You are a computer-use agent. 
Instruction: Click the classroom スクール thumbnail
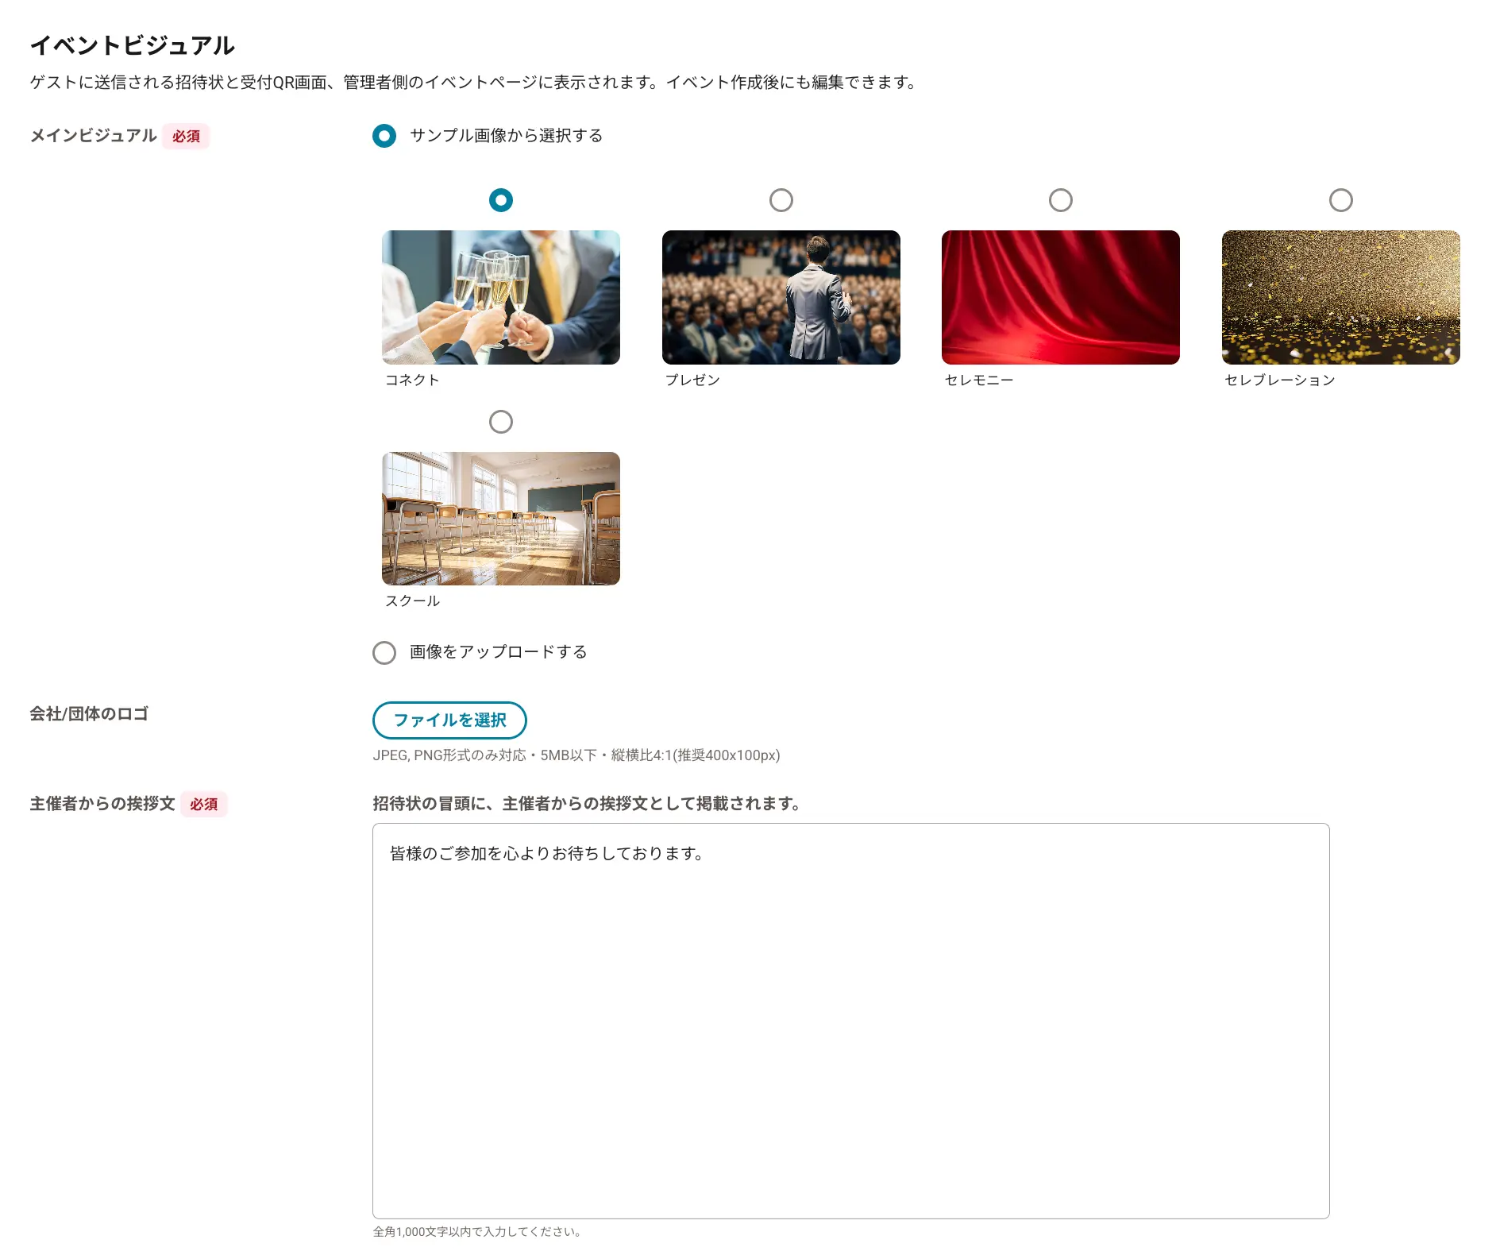point(501,519)
